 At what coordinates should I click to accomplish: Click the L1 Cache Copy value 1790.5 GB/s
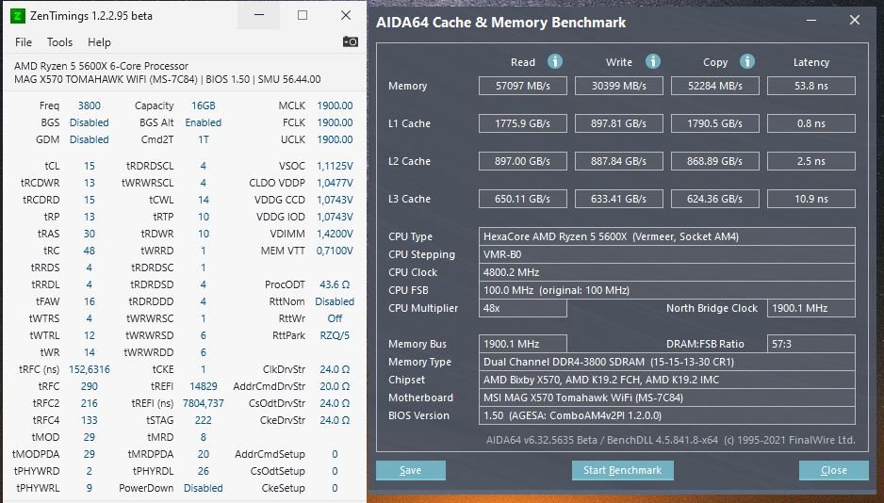[x=715, y=123]
